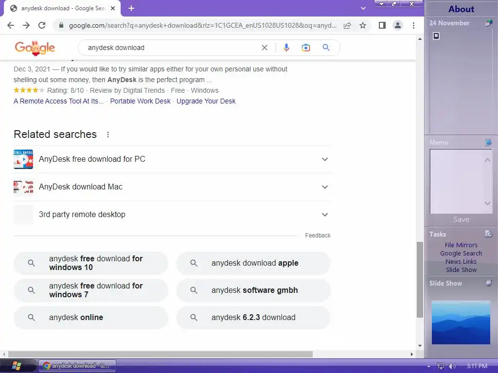
Task: Start voice search with microphone icon
Action: point(286,48)
